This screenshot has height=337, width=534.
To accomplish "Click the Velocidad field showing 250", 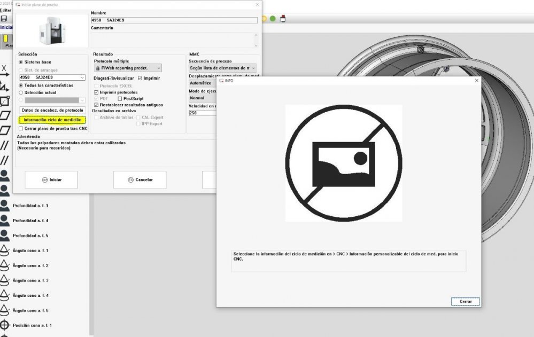I will click(x=203, y=113).
